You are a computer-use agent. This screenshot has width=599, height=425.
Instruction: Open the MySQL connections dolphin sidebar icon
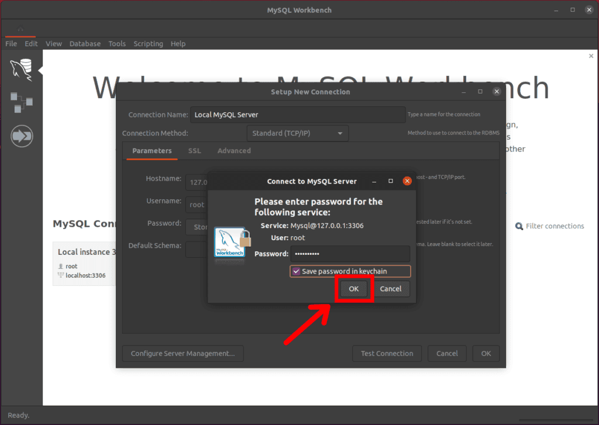tap(22, 70)
